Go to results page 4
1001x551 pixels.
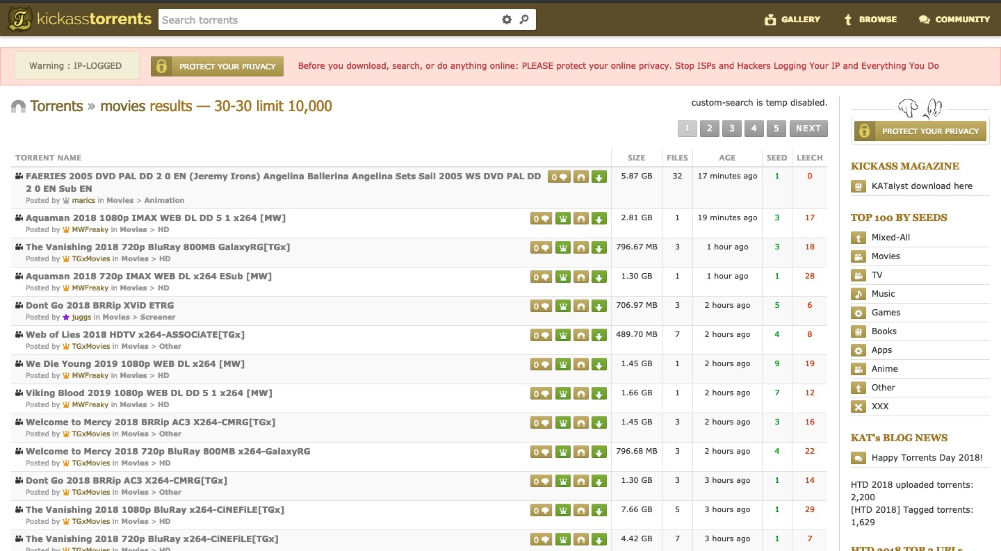tap(754, 128)
